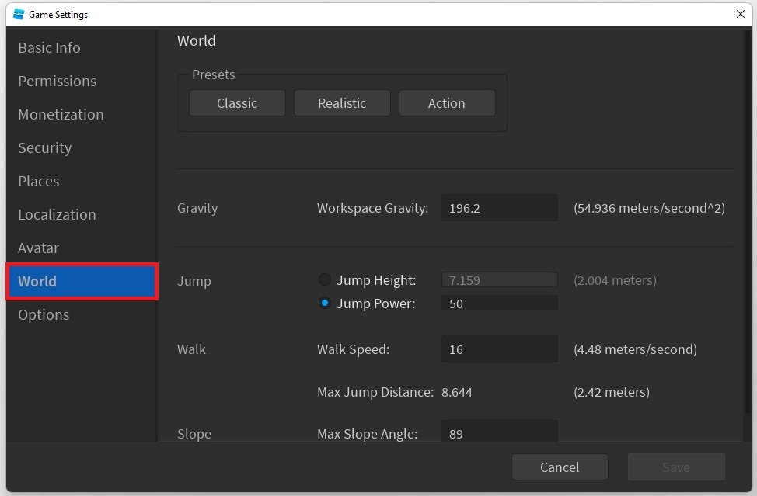This screenshot has height=496, width=757.
Task: Select the World tab
Action: pos(82,281)
